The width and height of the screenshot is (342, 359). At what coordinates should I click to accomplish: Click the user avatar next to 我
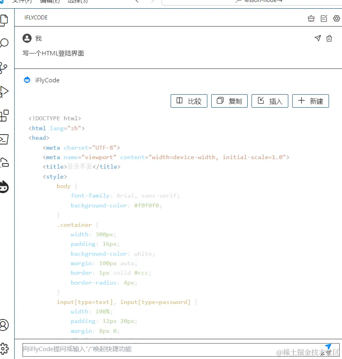coord(27,38)
